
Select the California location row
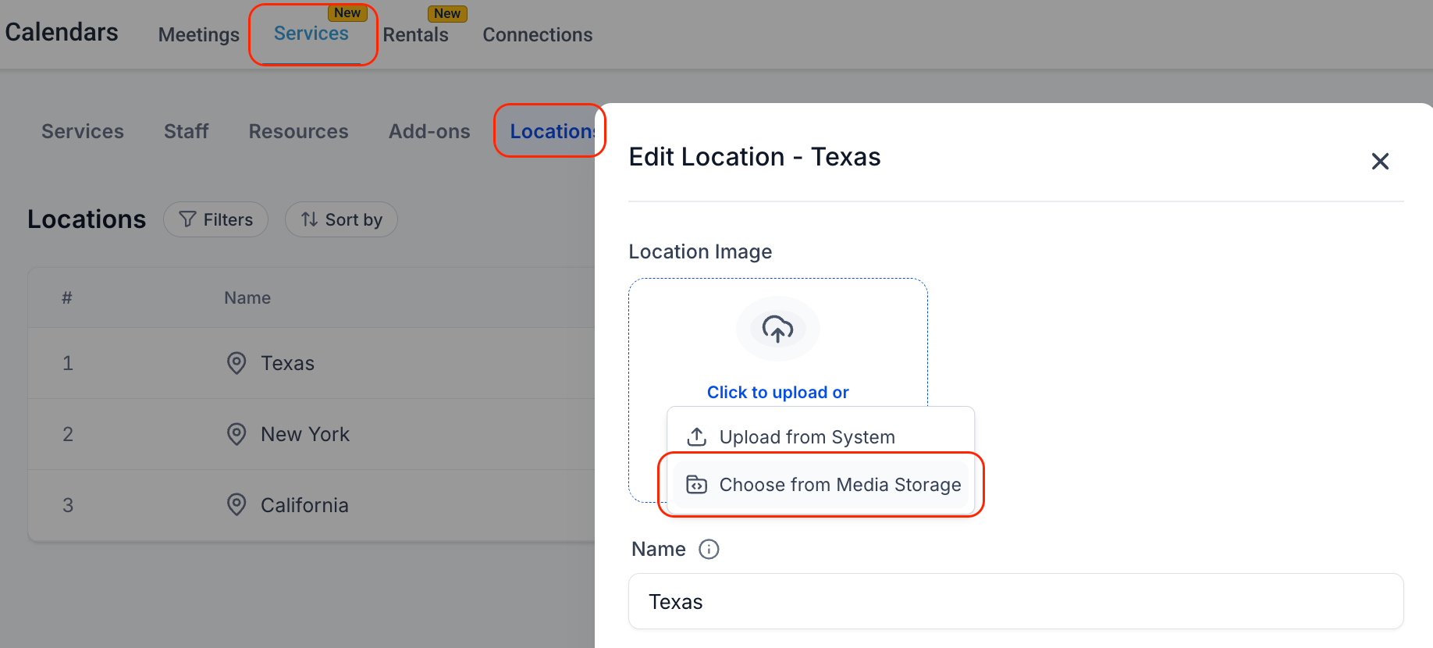pos(311,505)
